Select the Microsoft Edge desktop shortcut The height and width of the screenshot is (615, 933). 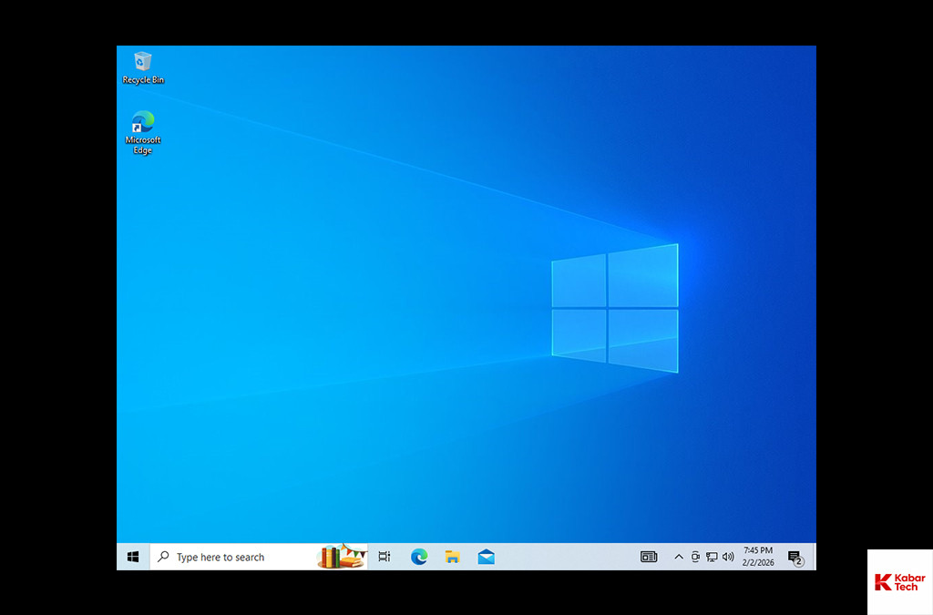(143, 131)
